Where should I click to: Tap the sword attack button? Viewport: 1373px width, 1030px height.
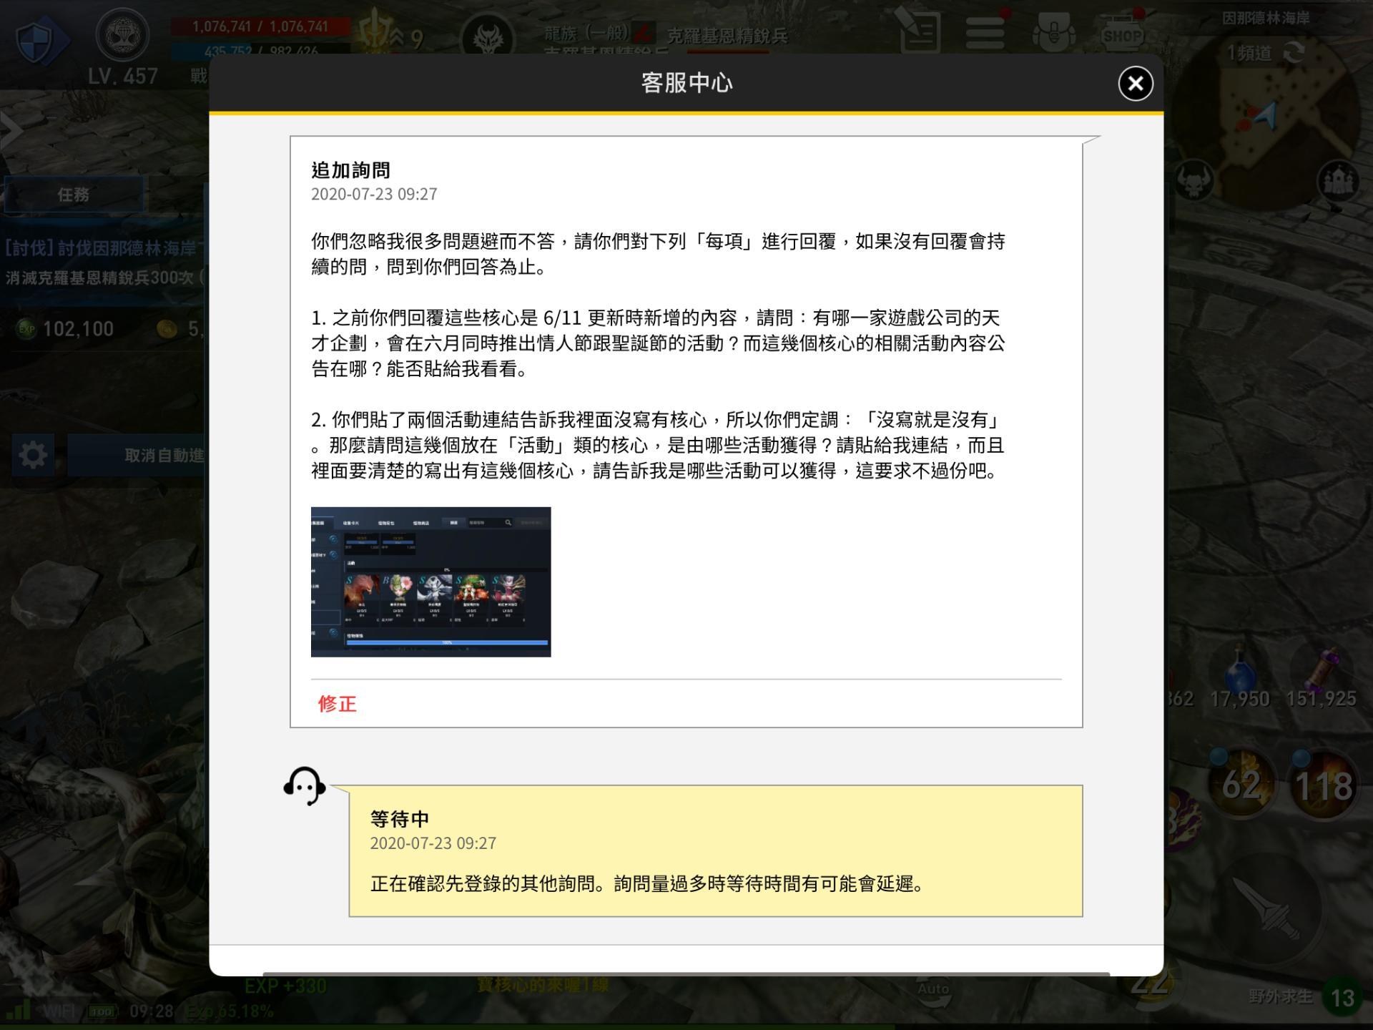pyautogui.click(x=1268, y=908)
